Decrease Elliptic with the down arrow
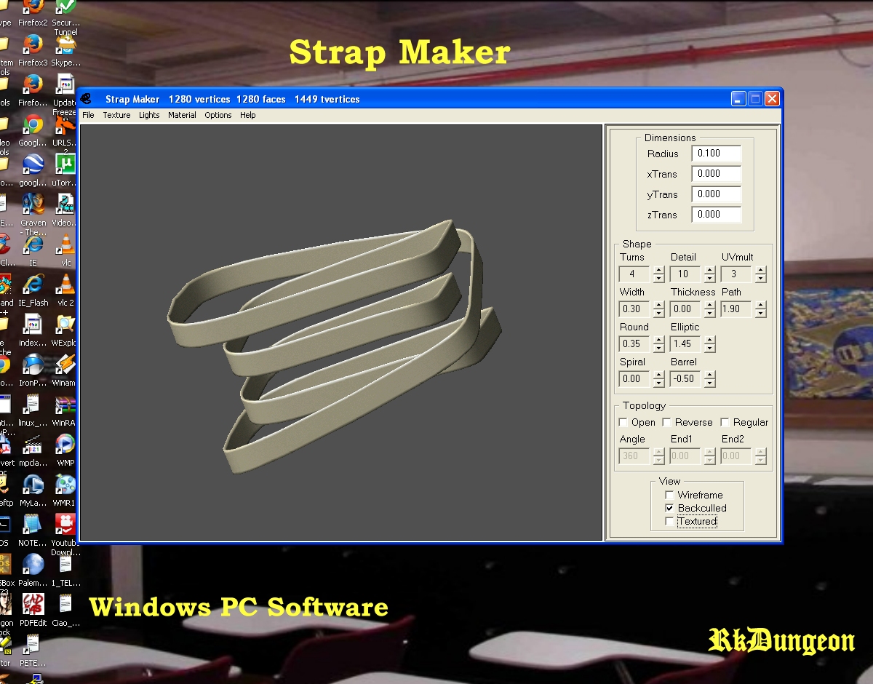Viewport: 873px width, 684px height. pyautogui.click(x=710, y=349)
